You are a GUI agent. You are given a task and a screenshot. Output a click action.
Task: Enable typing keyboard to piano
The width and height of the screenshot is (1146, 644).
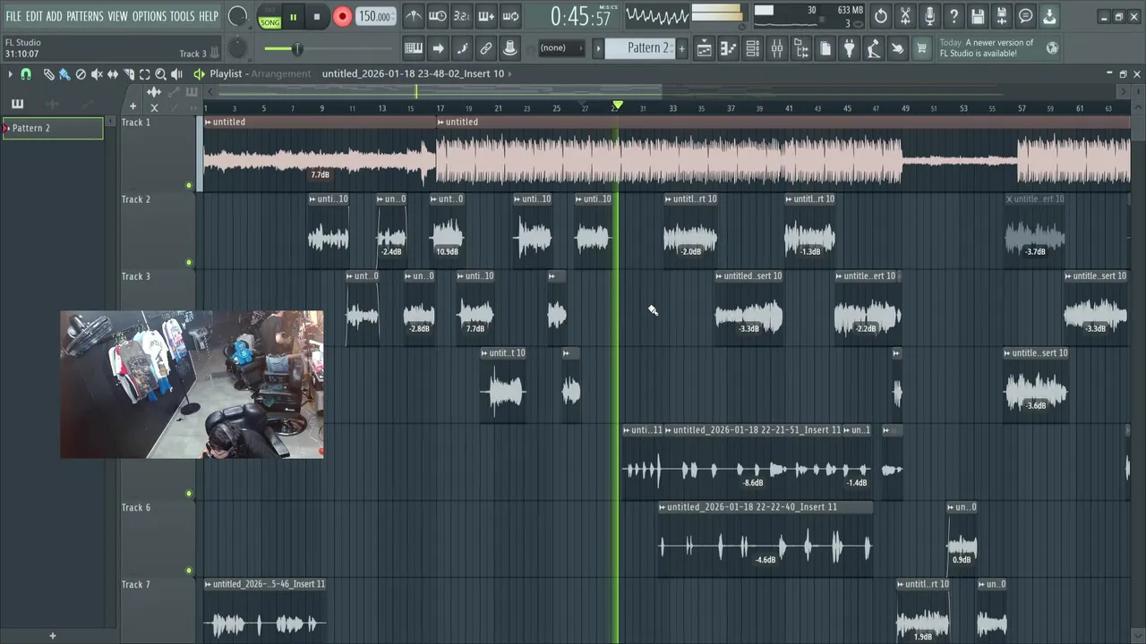pyautogui.click(x=414, y=48)
